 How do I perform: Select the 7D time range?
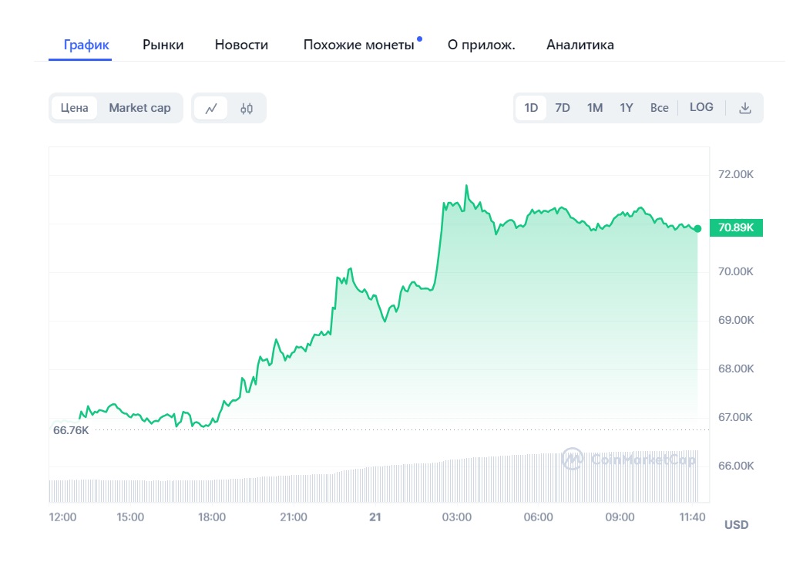click(x=563, y=108)
